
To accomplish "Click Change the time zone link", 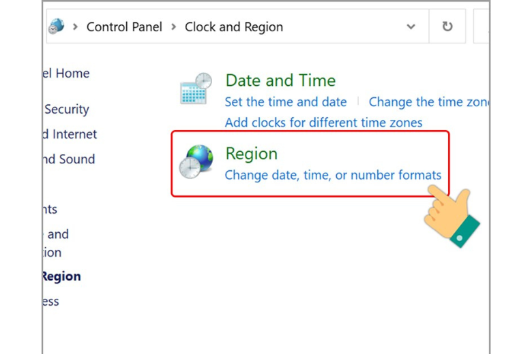I will tap(428, 102).
